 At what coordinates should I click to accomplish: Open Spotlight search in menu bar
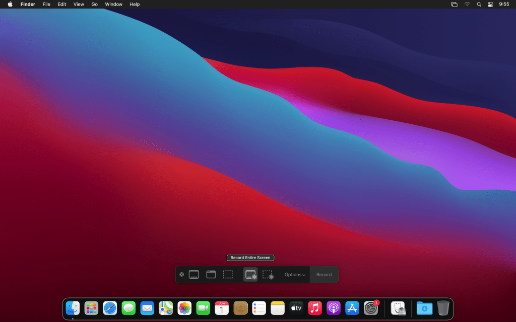(x=479, y=4)
